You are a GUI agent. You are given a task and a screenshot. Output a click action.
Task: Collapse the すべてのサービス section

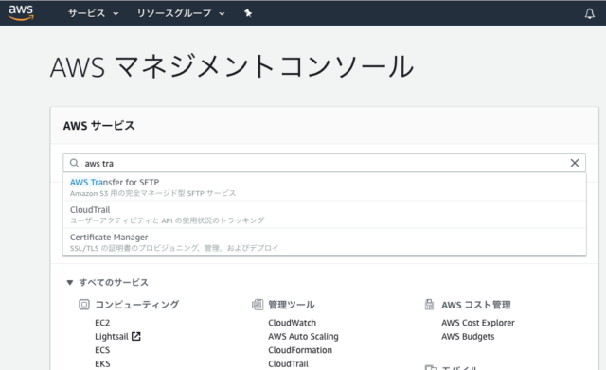[107, 282]
